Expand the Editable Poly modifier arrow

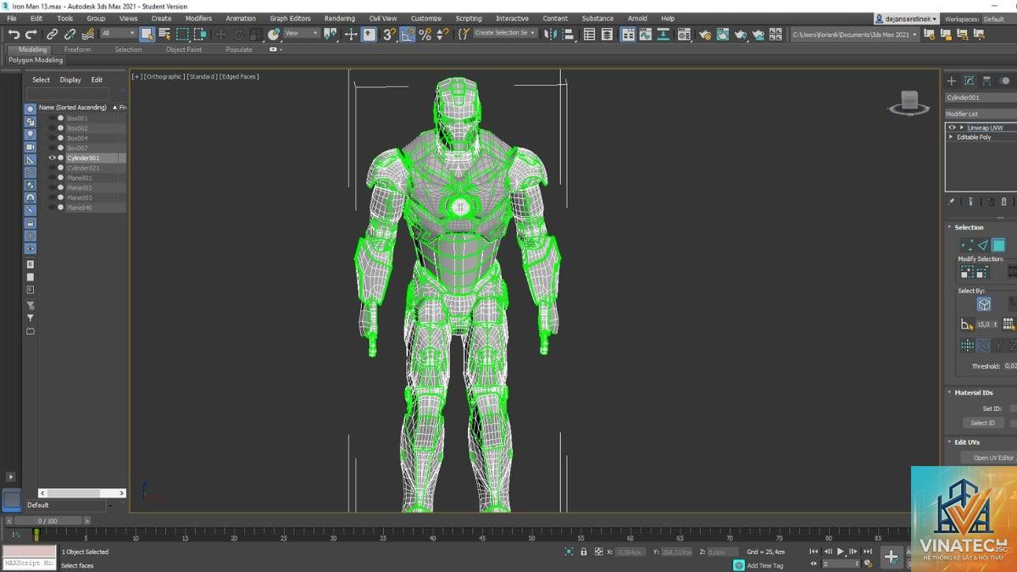point(952,137)
